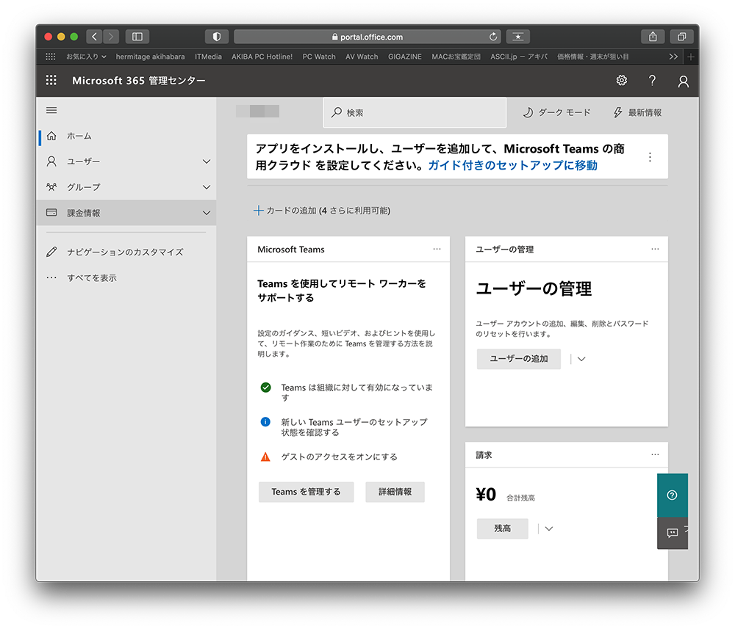735x629 pixels.
Task: Click Safari's privacy shield icon
Action: (217, 37)
